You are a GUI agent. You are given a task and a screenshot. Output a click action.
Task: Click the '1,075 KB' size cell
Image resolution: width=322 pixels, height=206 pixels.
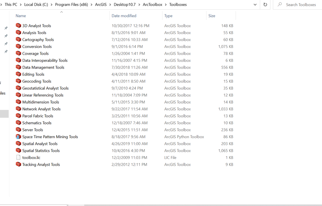click(226, 47)
